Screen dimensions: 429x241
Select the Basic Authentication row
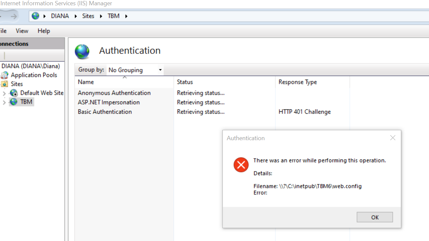click(212, 112)
